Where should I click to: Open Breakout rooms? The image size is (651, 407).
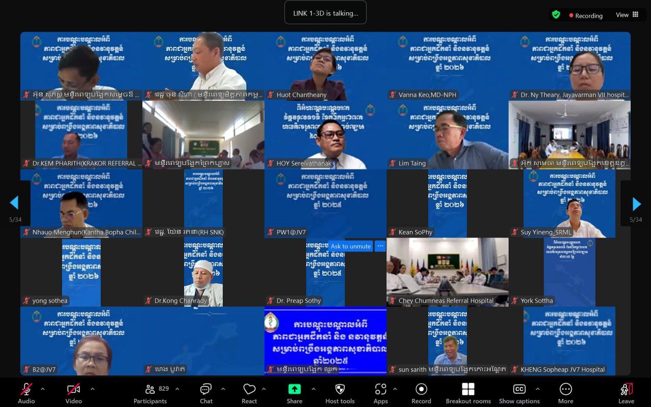click(468, 390)
